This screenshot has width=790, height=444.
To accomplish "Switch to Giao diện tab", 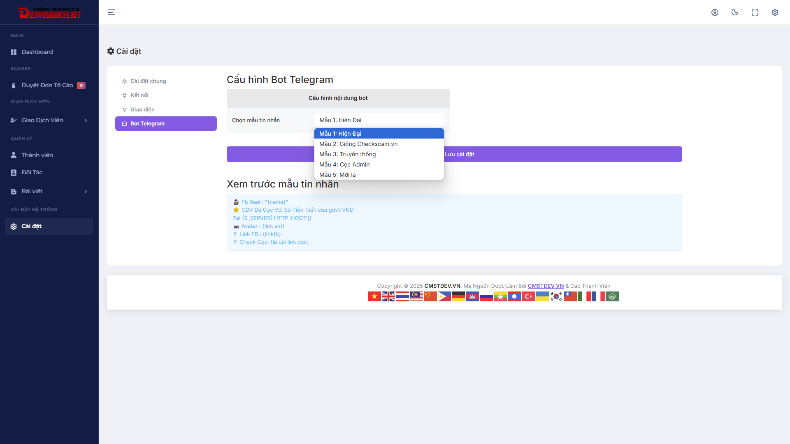I will click(142, 109).
